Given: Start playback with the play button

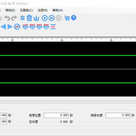Looking at the screenshot, I should pos(45,18).
